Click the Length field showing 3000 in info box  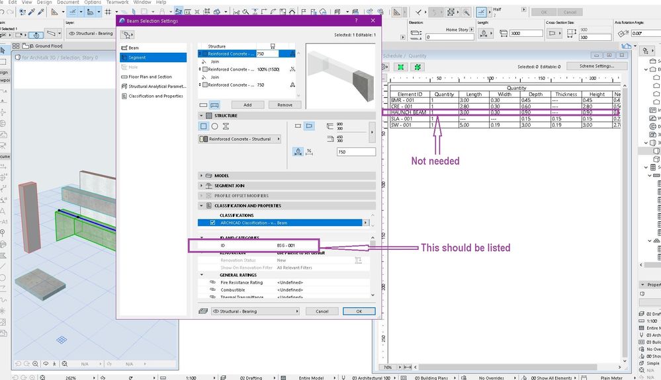525,33
